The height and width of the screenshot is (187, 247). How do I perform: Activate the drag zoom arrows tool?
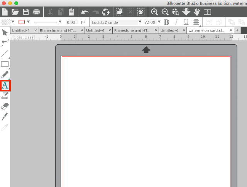coord(186,12)
